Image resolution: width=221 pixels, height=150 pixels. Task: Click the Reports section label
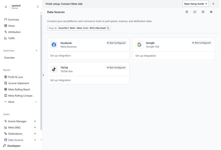(7, 70)
